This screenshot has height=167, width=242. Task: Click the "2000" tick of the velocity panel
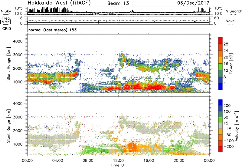(18, 131)
